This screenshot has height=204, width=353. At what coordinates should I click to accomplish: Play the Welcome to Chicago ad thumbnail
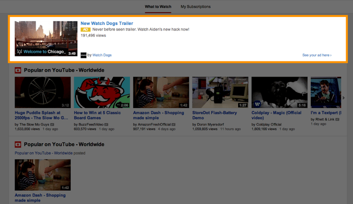46,38
